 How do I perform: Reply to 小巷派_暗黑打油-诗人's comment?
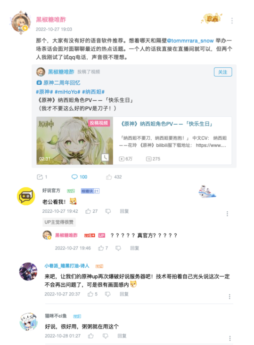[x=124, y=294]
